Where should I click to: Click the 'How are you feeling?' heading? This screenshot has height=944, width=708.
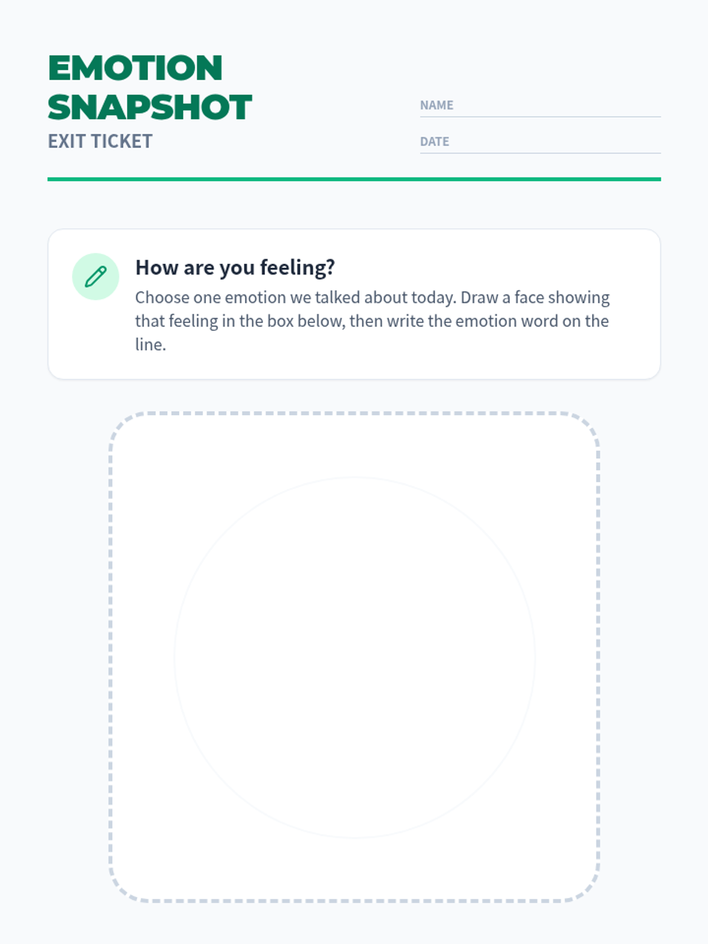point(235,267)
